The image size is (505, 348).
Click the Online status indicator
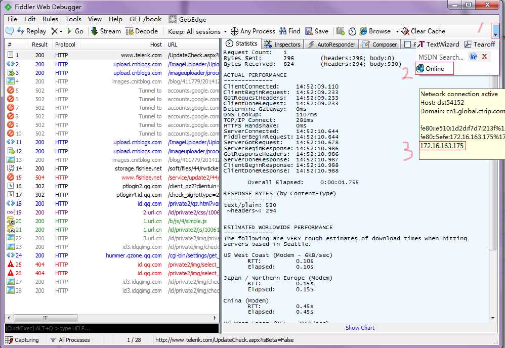[434, 68]
